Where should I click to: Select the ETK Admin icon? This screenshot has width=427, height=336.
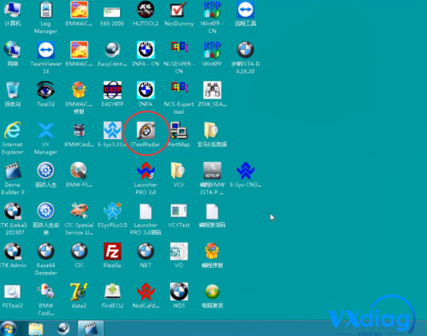(x=12, y=251)
